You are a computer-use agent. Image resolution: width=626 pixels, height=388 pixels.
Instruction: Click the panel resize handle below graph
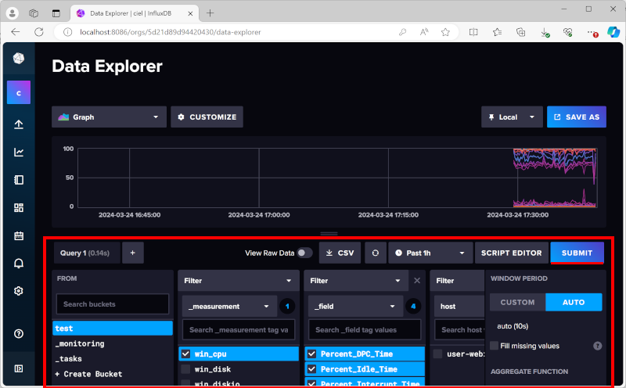pyautogui.click(x=329, y=234)
